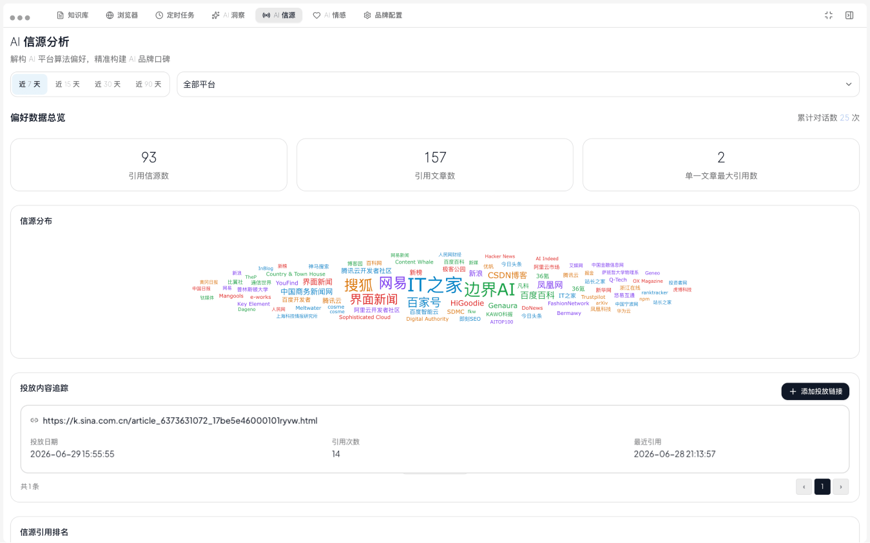Expand the 全部平台 platform dropdown
This screenshot has height=543, width=870.
tap(518, 84)
